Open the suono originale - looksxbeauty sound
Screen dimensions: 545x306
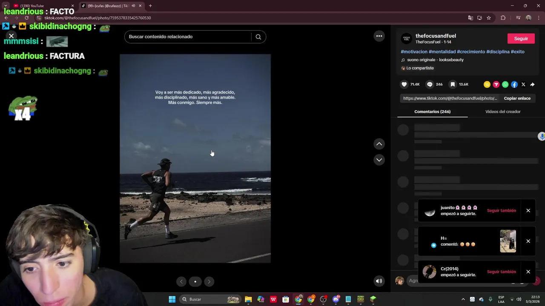[x=435, y=60]
